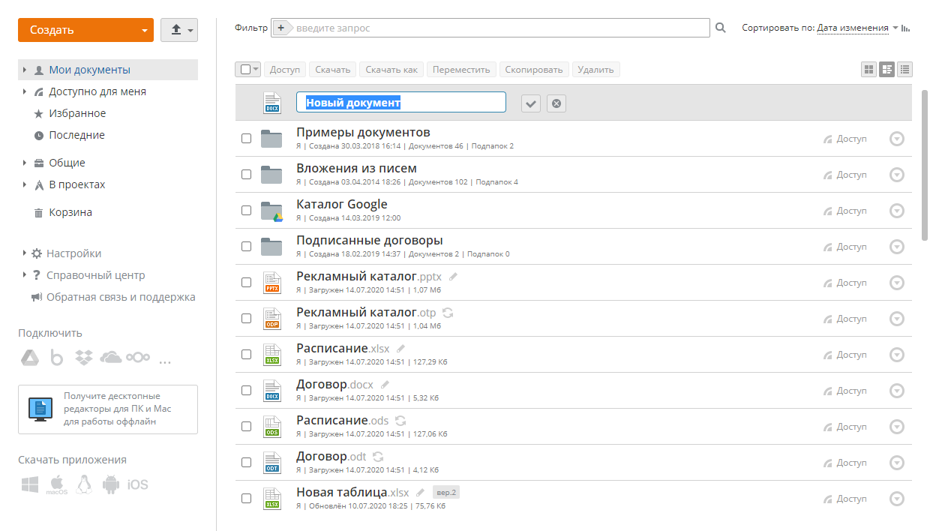This screenshot has width=930, height=531.
Task: Download the Linux app
Action: click(x=84, y=484)
